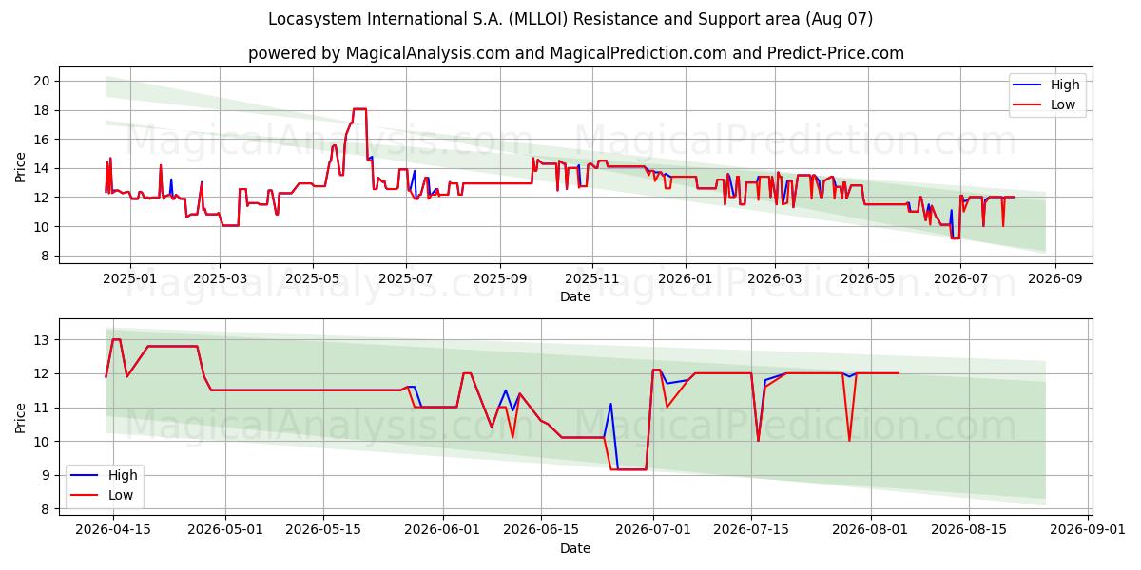
Task: Click the '2025-07' x-axis label
Action: (x=406, y=279)
